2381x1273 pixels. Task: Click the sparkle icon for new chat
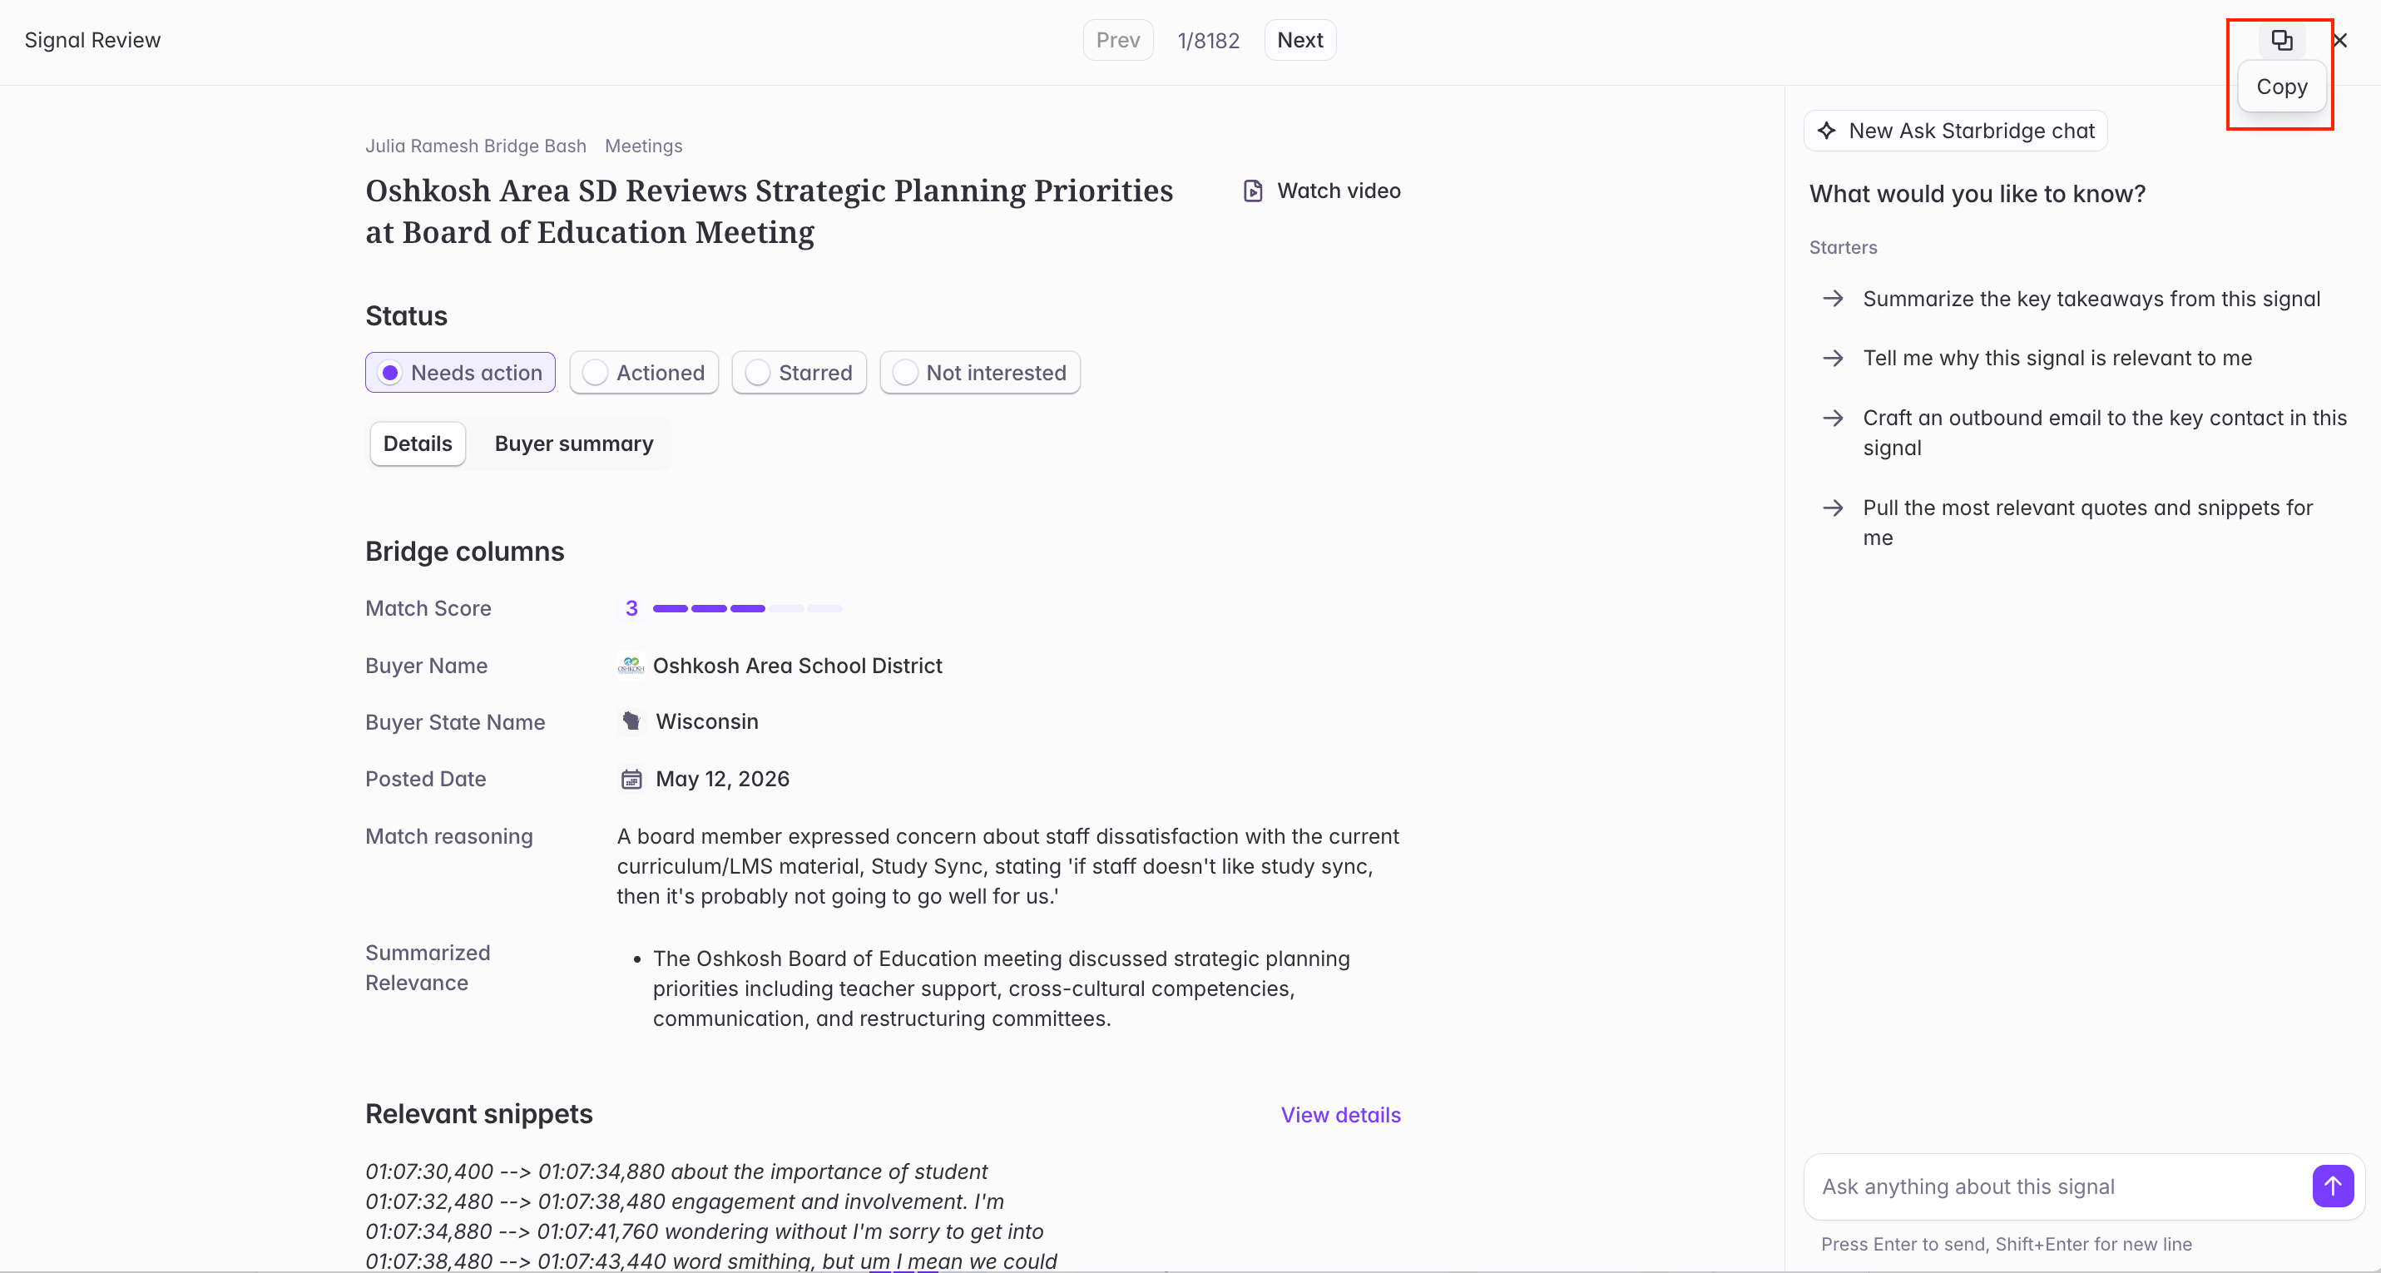[1826, 131]
